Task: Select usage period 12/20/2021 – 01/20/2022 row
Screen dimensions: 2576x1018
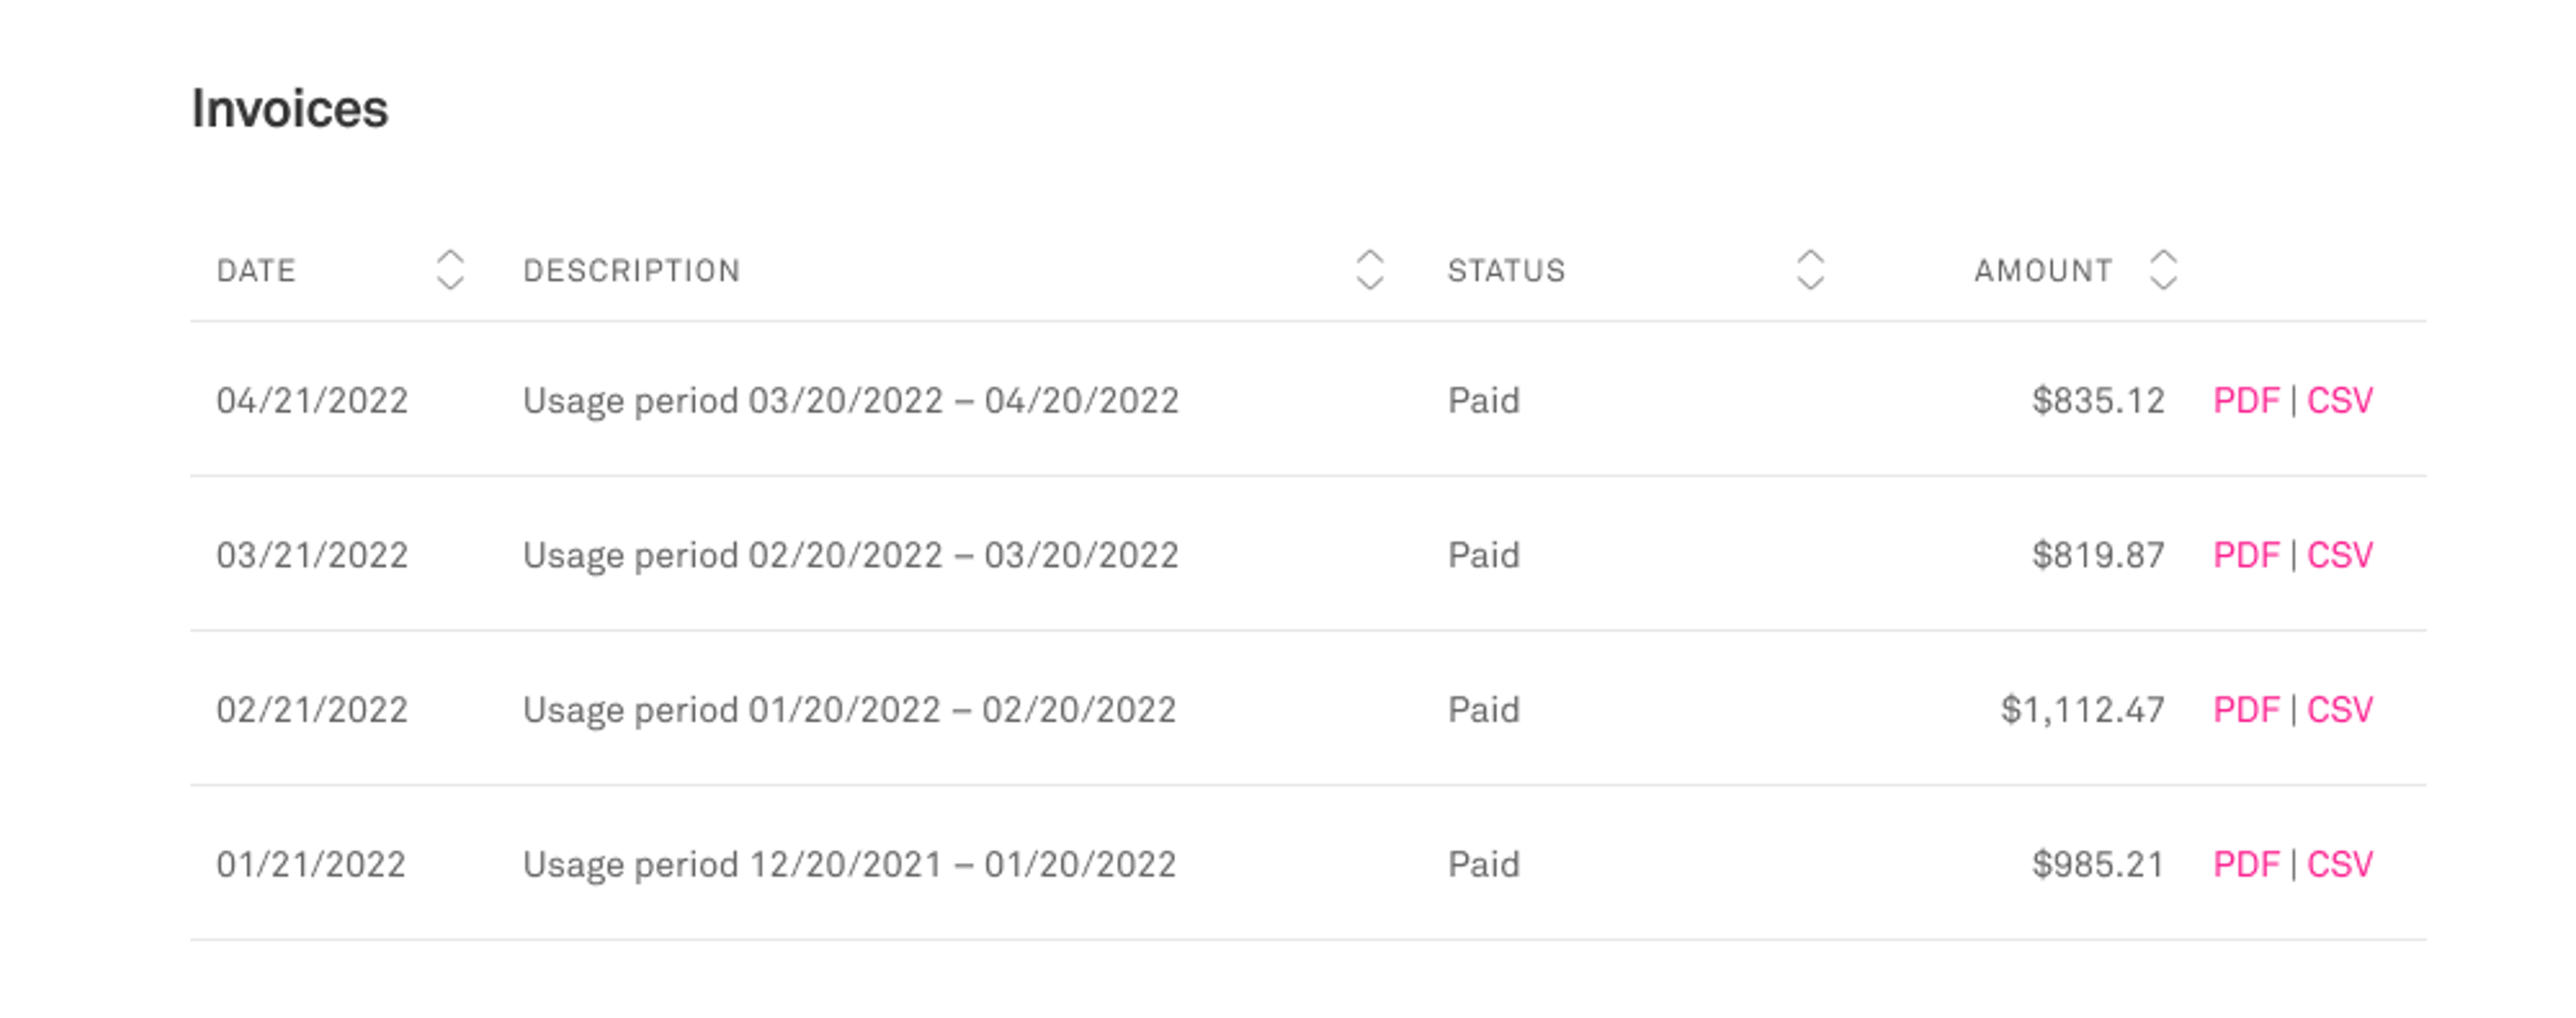Action: point(1308,863)
